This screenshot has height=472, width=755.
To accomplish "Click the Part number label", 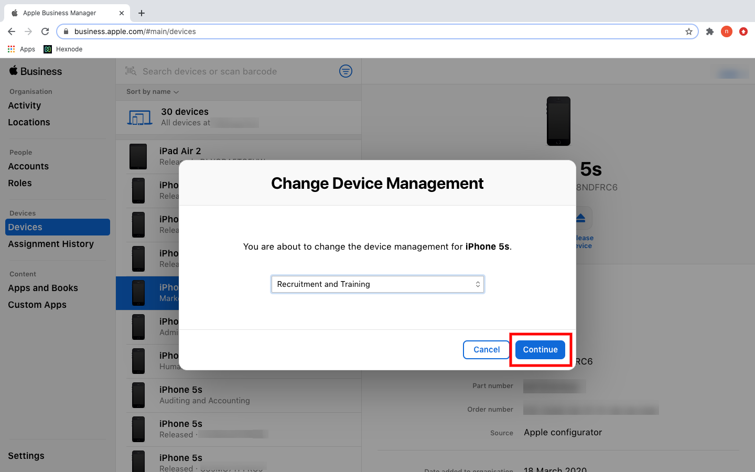I will (493, 386).
